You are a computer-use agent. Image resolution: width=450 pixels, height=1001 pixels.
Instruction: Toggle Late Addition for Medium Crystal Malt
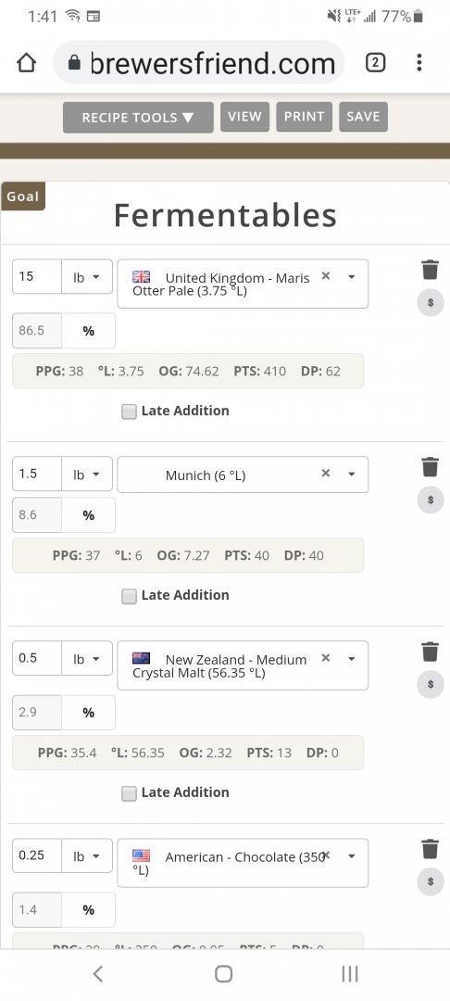tap(130, 793)
